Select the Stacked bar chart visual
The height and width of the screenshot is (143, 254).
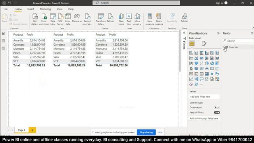click(x=191, y=53)
